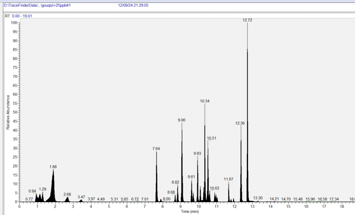Click the 10.34 peak label
This screenshot has width=355, height=215.
(205, 101)
